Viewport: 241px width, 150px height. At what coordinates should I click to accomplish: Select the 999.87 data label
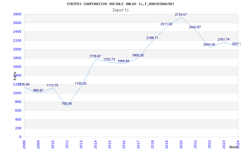pyautogui.click(x=38, y=91)
